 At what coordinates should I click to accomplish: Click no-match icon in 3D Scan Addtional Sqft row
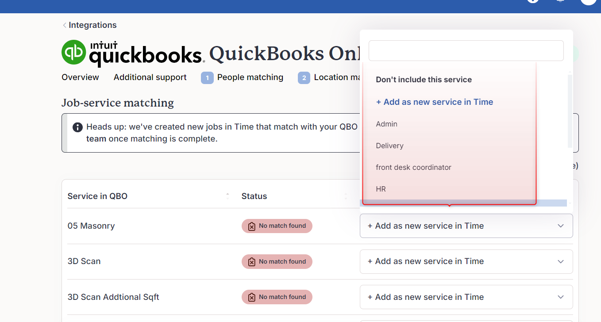252,298
